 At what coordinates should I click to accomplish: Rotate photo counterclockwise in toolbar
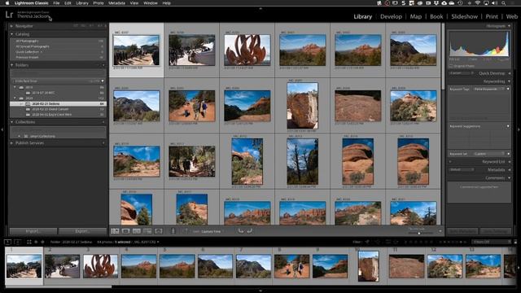point(241,231)
